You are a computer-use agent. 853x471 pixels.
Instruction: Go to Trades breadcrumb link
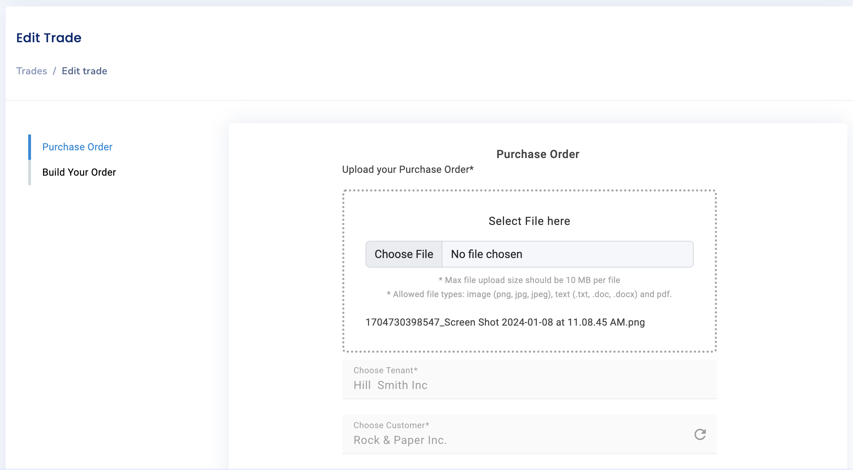point(31,71)
